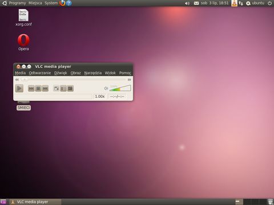Click VLC media player taskbar entry

[x=35, y=202]
